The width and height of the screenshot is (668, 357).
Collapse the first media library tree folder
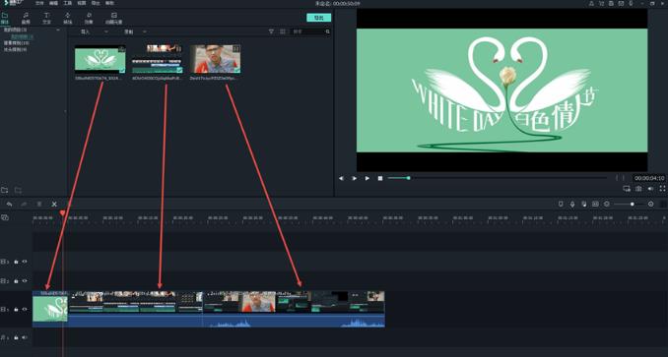click(58, 30)
